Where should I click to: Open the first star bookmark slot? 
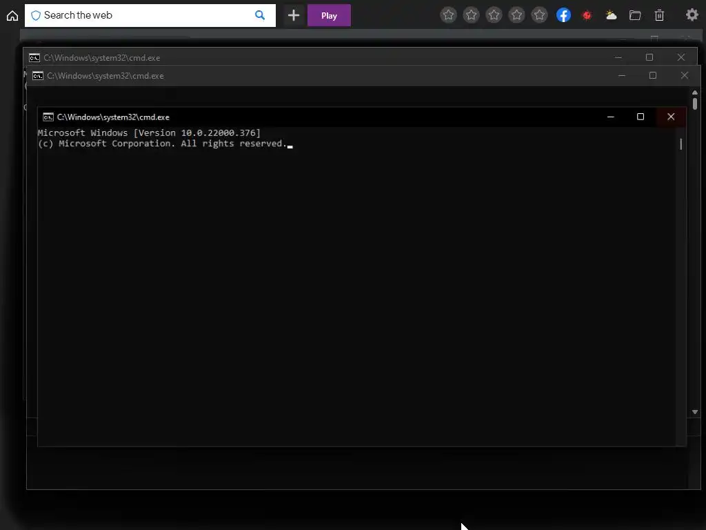(x=448, y=15)
